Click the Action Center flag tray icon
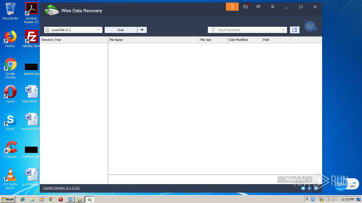The width and height of the screenshot is (362, 203). tap(335, 199)
